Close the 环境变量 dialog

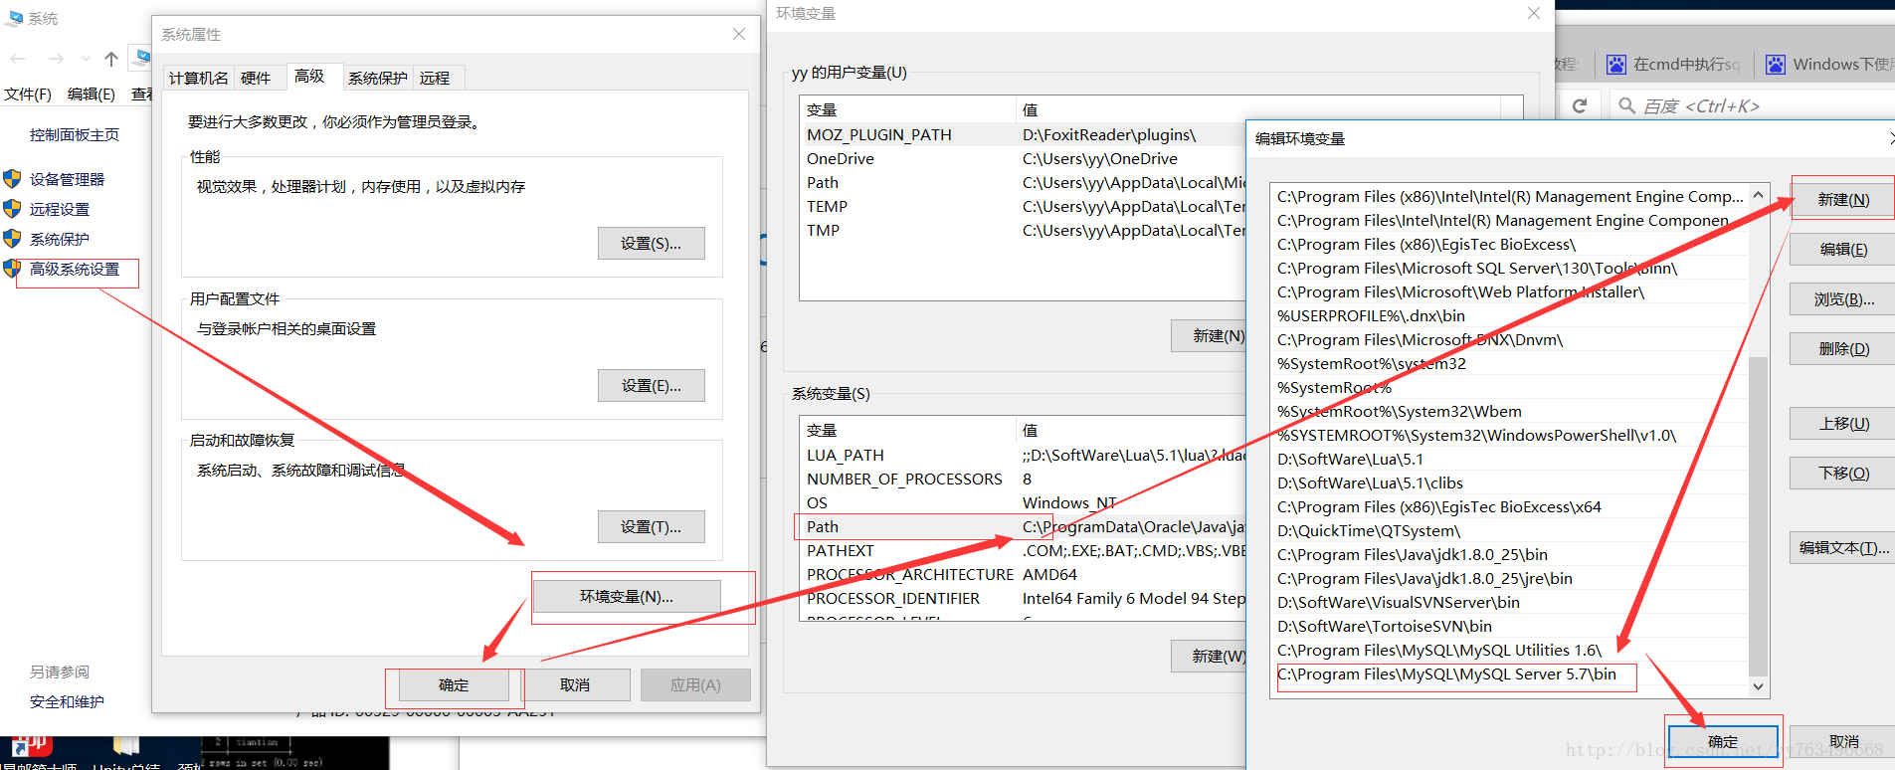click(x=1534, y=13)
